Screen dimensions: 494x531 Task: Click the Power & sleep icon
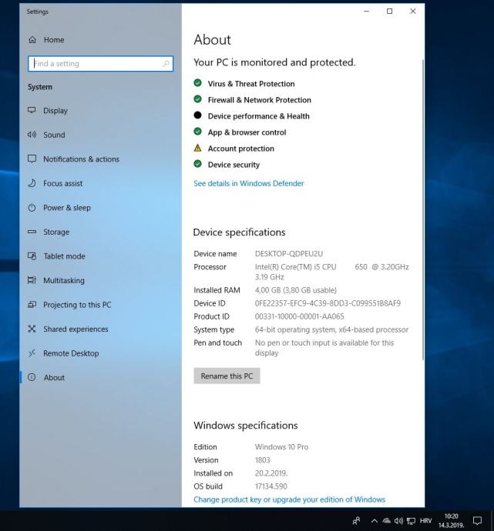32,208
